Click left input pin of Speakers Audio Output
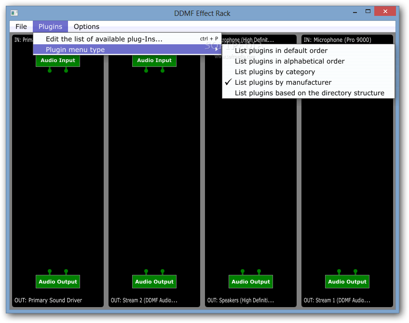 (x=243, y=272)
